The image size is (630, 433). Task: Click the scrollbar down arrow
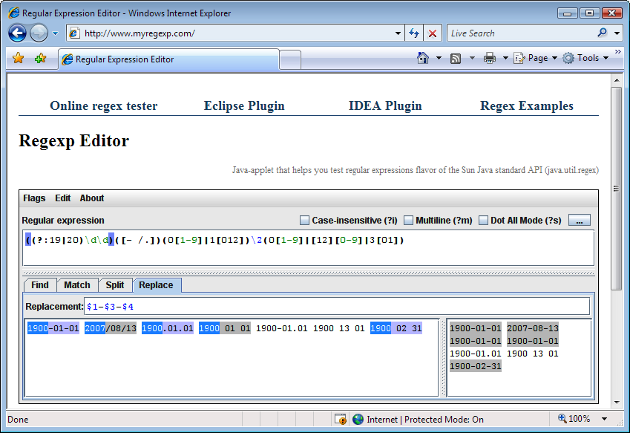(x=617, y=402)
